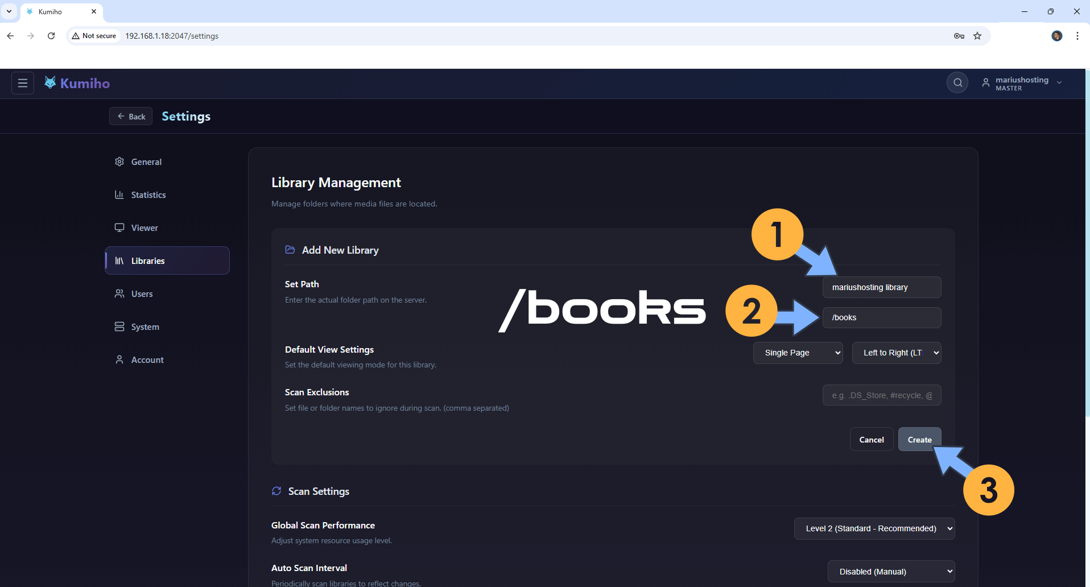Viewport: 1090px width, 587px height.
Task: Click the Chrome profile avatar
Action: point(1056,36)
